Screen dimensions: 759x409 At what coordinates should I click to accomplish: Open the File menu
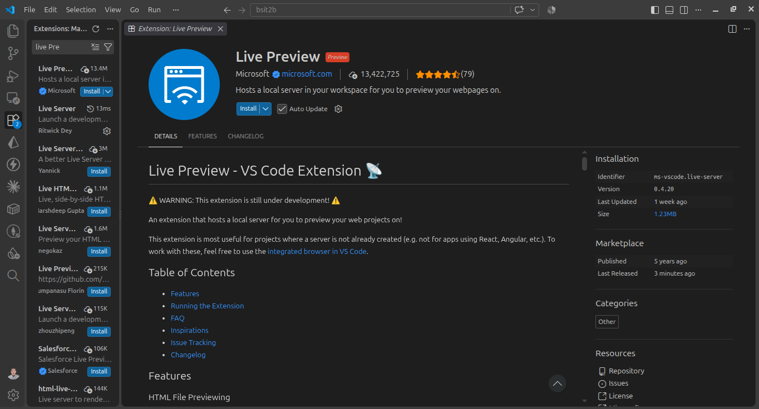(x=29, y=10)
